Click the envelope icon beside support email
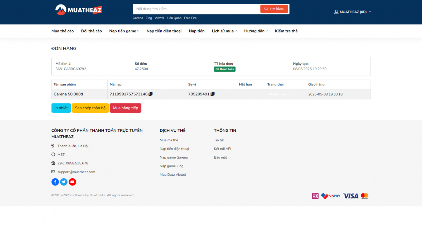 53,172
